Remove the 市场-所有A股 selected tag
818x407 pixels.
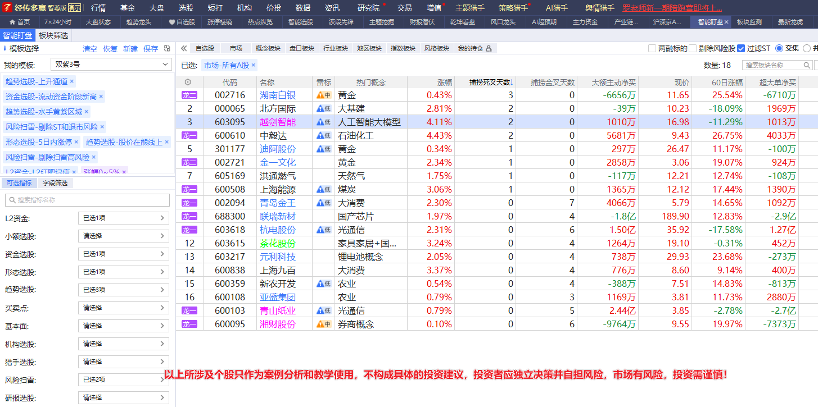point(254,65)
